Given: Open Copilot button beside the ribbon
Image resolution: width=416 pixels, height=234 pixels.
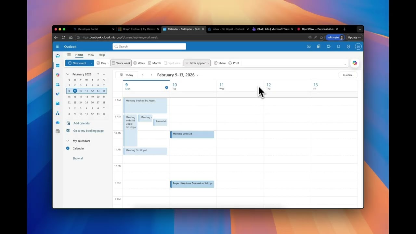Looking at the screenshot, I should (355, 63).
